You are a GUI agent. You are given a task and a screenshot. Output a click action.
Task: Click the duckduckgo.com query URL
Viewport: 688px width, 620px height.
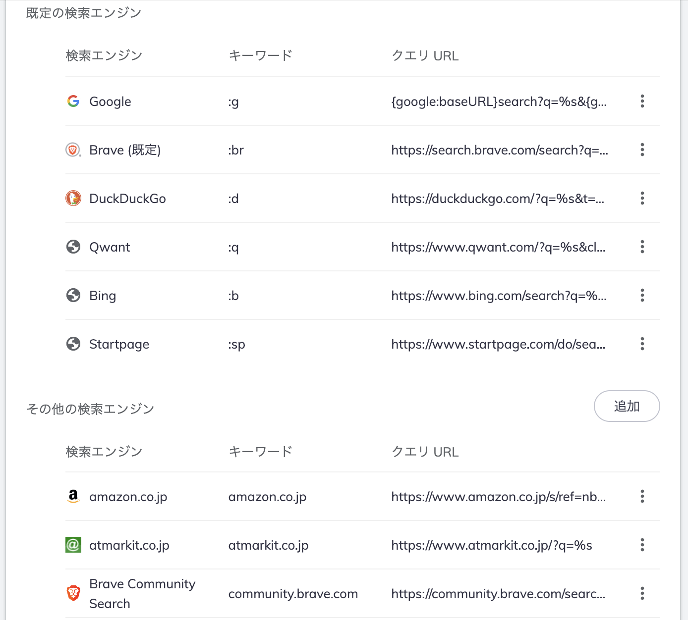coord(498,199)
